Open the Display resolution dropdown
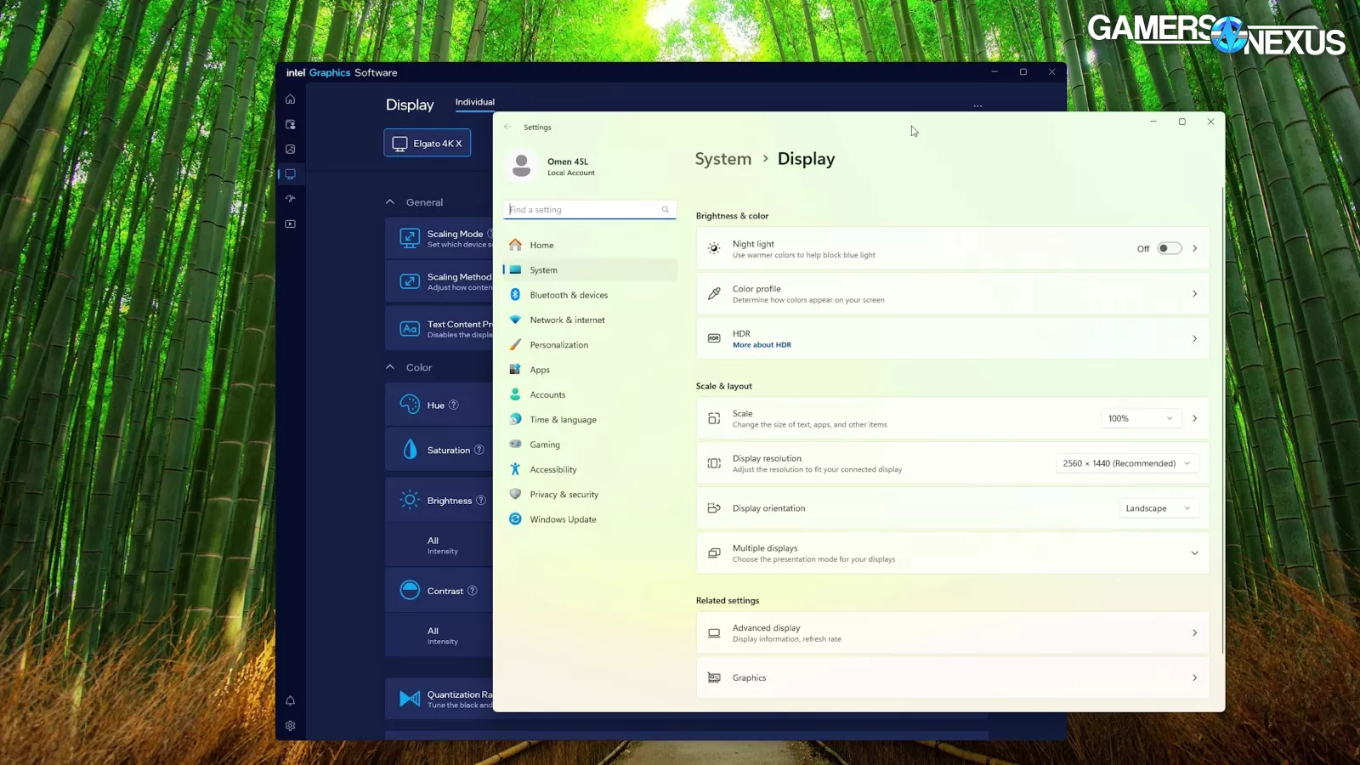1360x765 pixels. 1126,463
